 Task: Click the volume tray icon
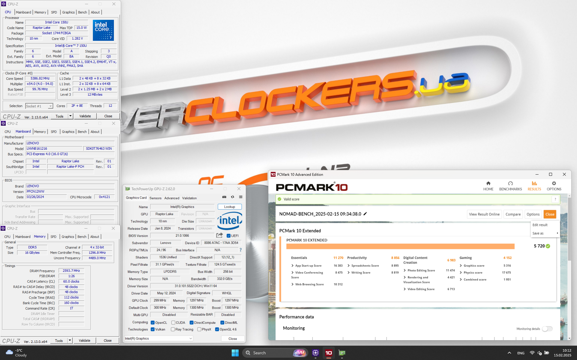tap(539, 353)
